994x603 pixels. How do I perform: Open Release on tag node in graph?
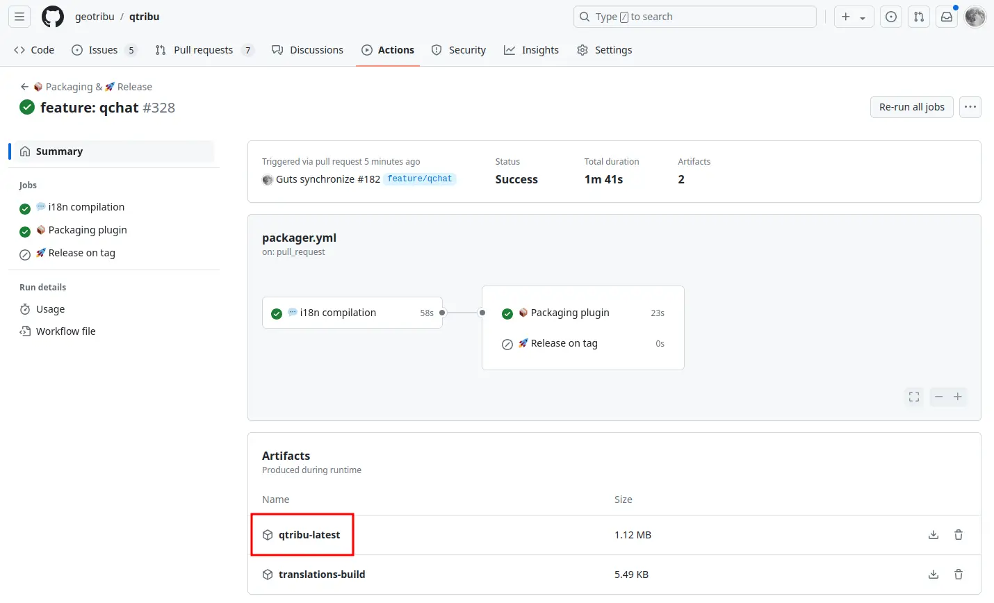(582, 343)
